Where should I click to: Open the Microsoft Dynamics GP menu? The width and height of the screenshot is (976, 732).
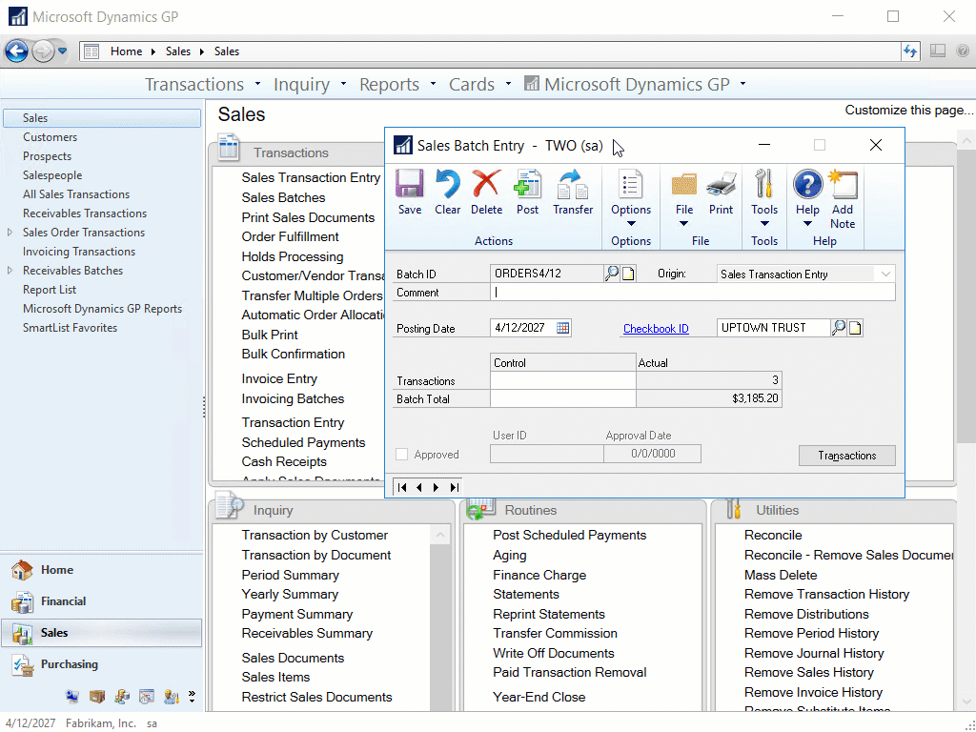click(x=635, y=84)
